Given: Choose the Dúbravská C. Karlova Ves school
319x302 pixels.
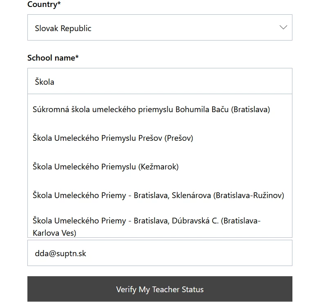Looking at the screenshot, I should pos(146,221).
